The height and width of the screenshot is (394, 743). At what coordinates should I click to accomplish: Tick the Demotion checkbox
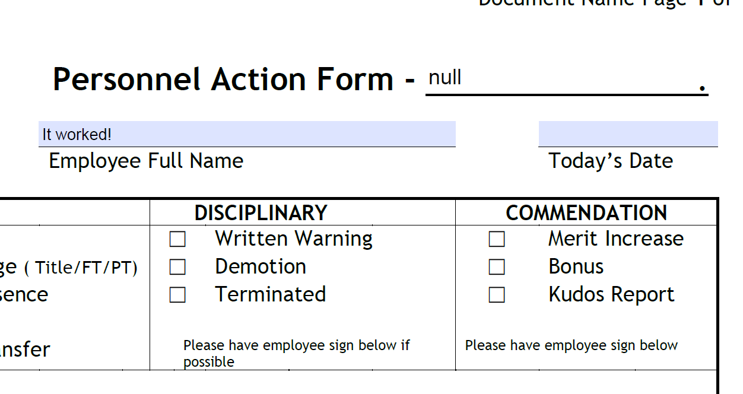[x=177, y=268]
